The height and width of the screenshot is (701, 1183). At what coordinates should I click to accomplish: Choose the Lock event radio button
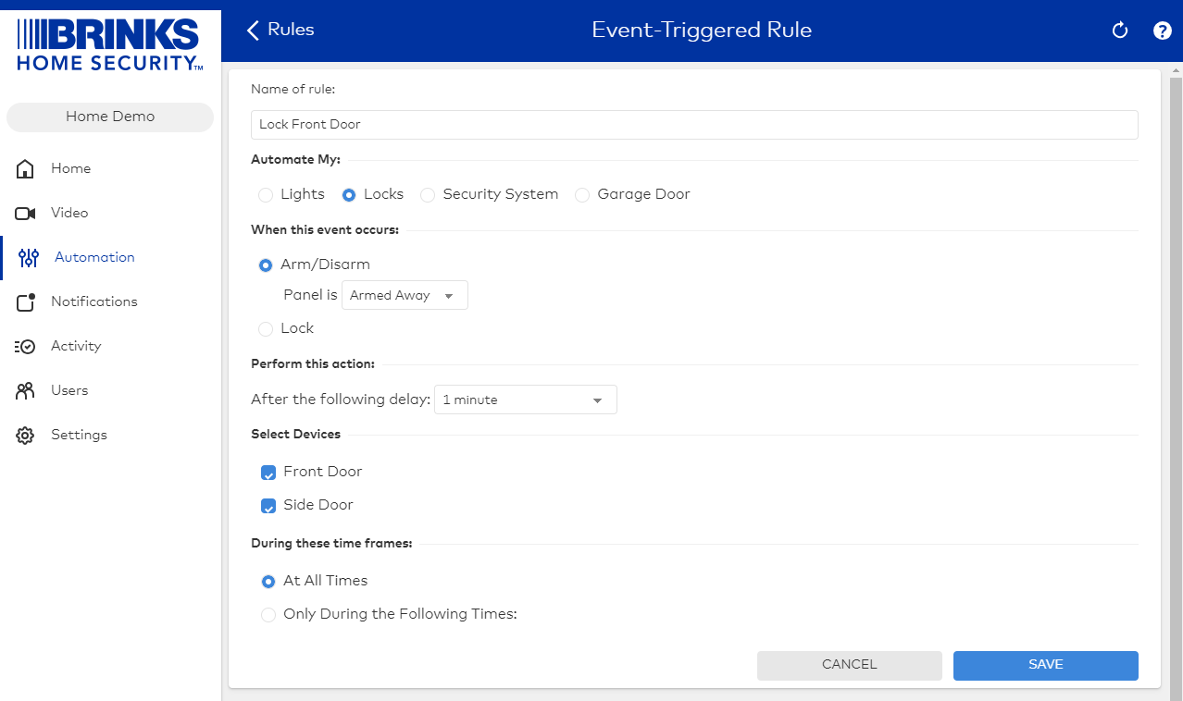click(266, 329)
